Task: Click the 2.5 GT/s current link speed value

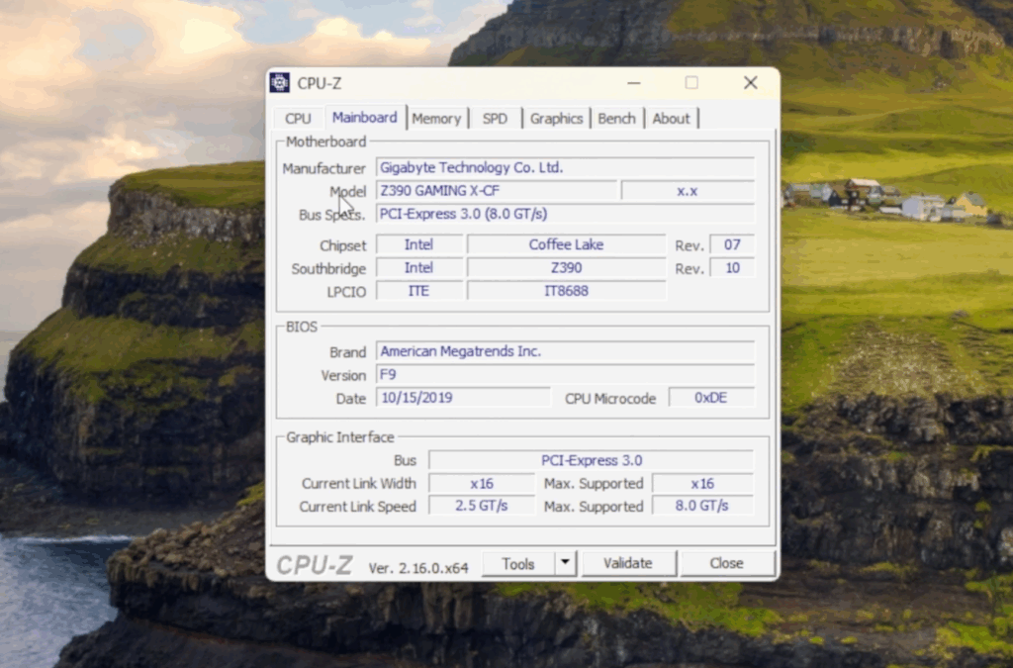Action: tap(482, 506)
